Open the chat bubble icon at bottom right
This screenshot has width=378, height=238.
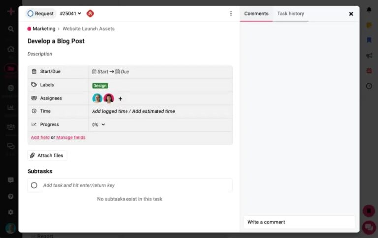[368, 227]
